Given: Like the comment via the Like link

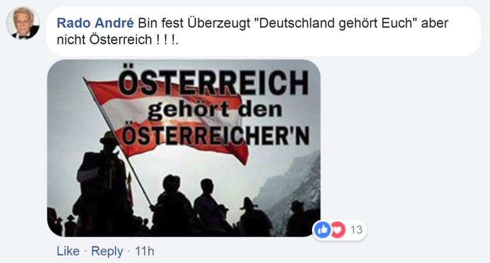Looking at the screenshot, I should coord(68,251).
